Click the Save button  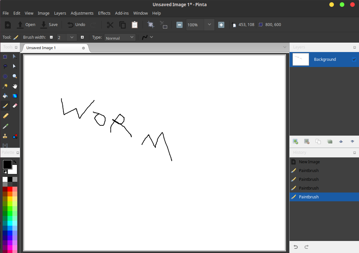pyautogui.click(x=49, y=25)
